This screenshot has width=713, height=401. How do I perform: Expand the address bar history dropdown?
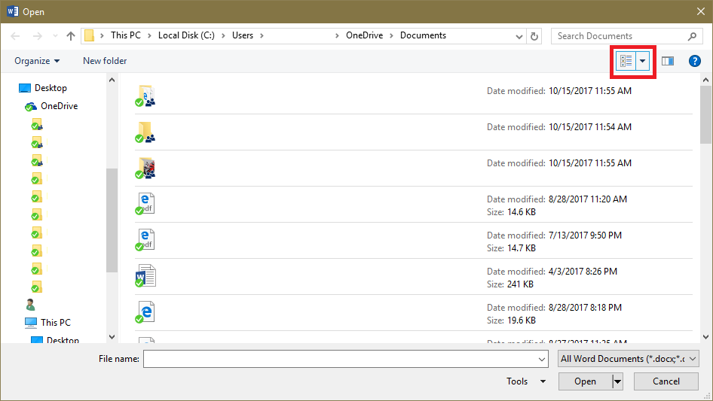coord(519,36)
